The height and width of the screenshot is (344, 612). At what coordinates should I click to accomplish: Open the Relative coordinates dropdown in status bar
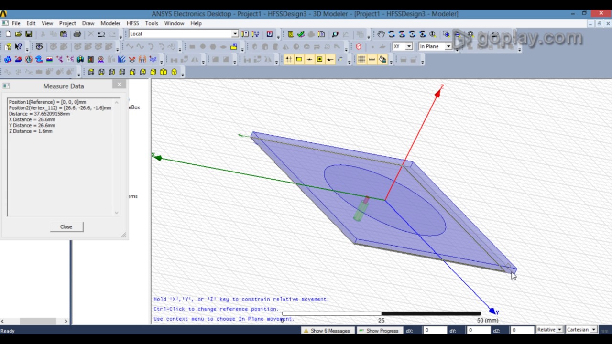(559, 330)
